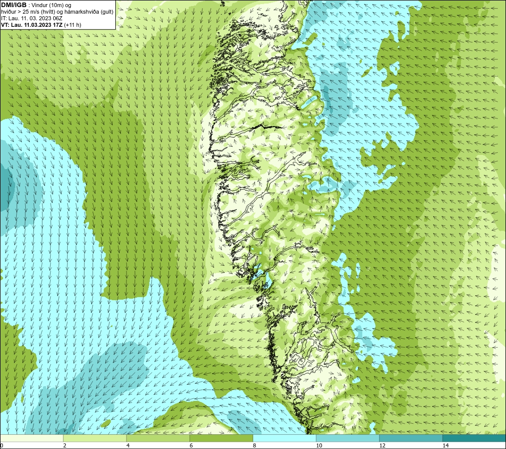Click the '10' label on the wind scale
The image size is (506, 449).
tap(319, 445)
